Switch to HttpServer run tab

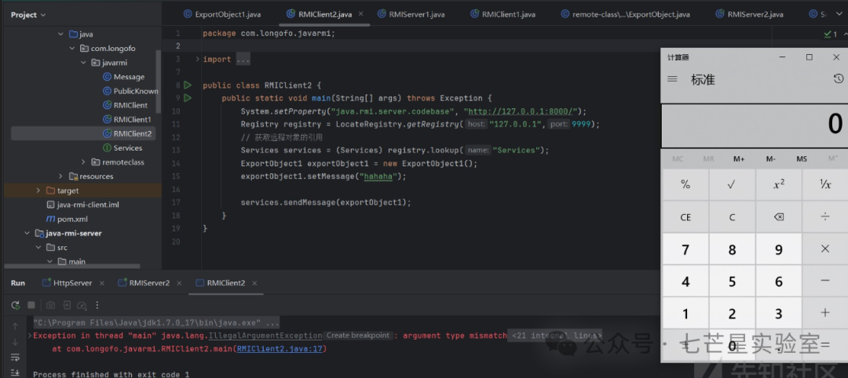tap(67, 283)
